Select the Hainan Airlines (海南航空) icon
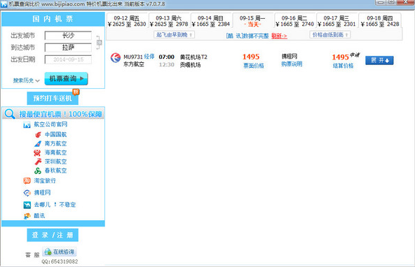This screenshot has width=415, height=267. point(37,153)
